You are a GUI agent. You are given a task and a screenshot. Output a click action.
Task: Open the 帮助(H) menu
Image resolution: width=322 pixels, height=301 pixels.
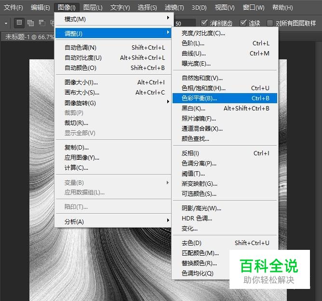point(282,7)
